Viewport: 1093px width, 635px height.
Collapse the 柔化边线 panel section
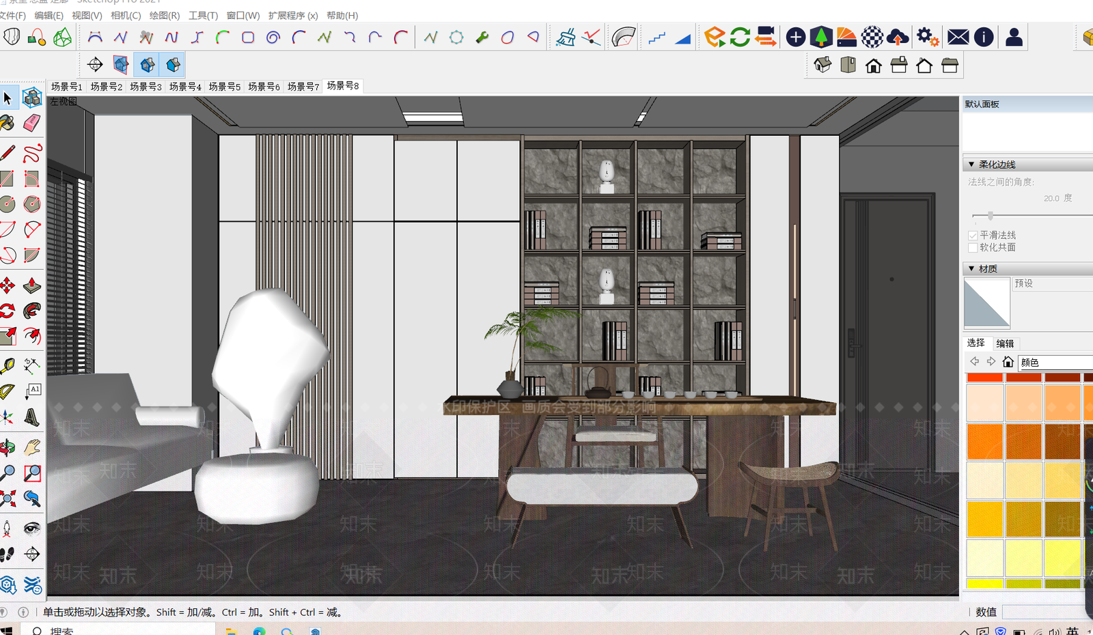click(x=971, y=165)
